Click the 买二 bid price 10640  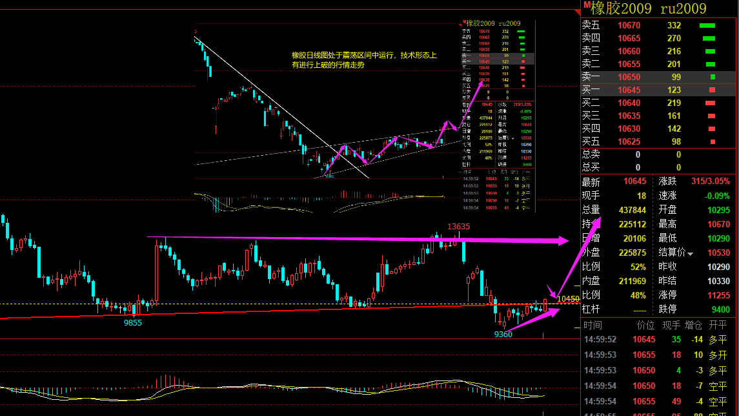tap(629, 103)
